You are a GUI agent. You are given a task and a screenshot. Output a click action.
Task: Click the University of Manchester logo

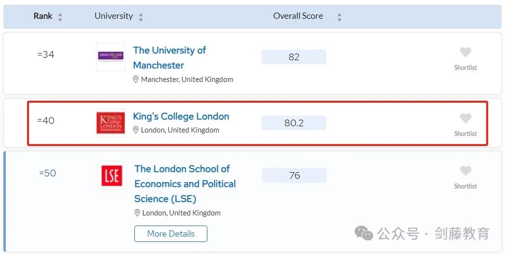tap(111, 57)
